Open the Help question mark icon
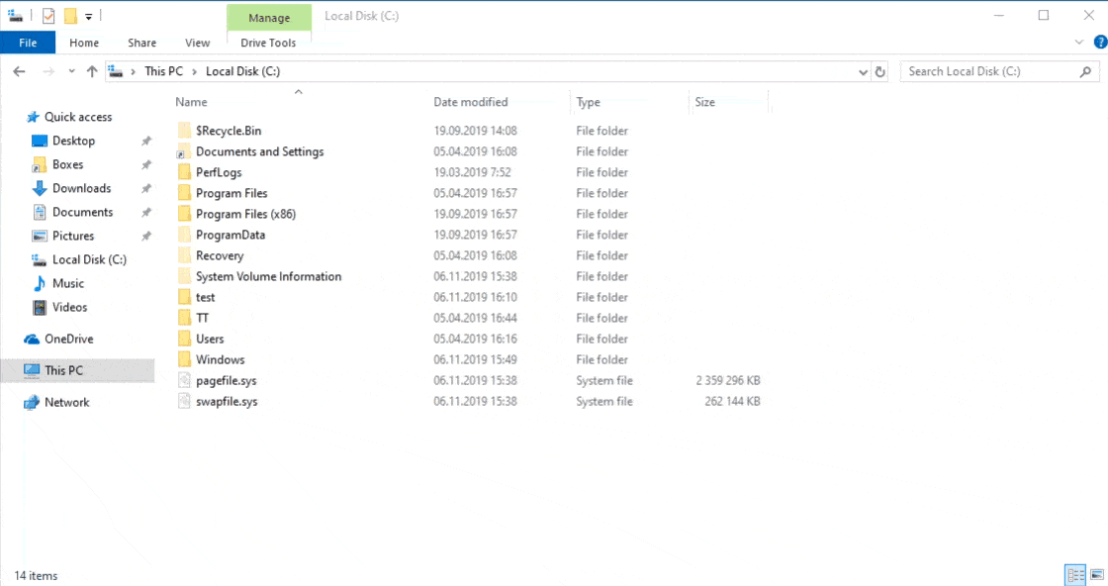 pyautogui.click(x=1099, y=43)
